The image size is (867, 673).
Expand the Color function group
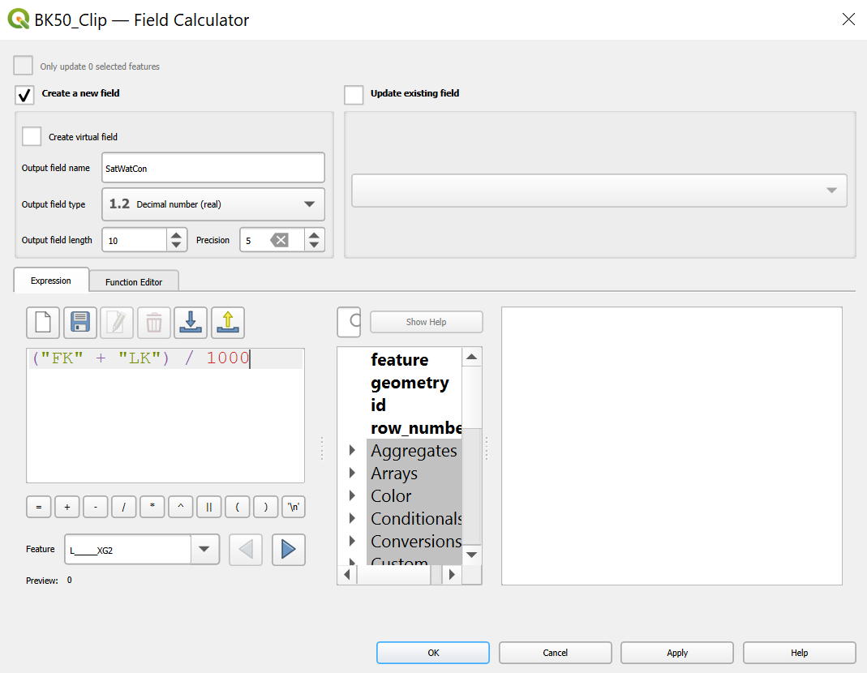352,495
